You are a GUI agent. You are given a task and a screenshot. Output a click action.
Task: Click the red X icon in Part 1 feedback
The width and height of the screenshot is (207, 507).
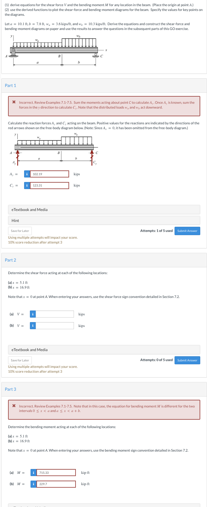(14, 102)
